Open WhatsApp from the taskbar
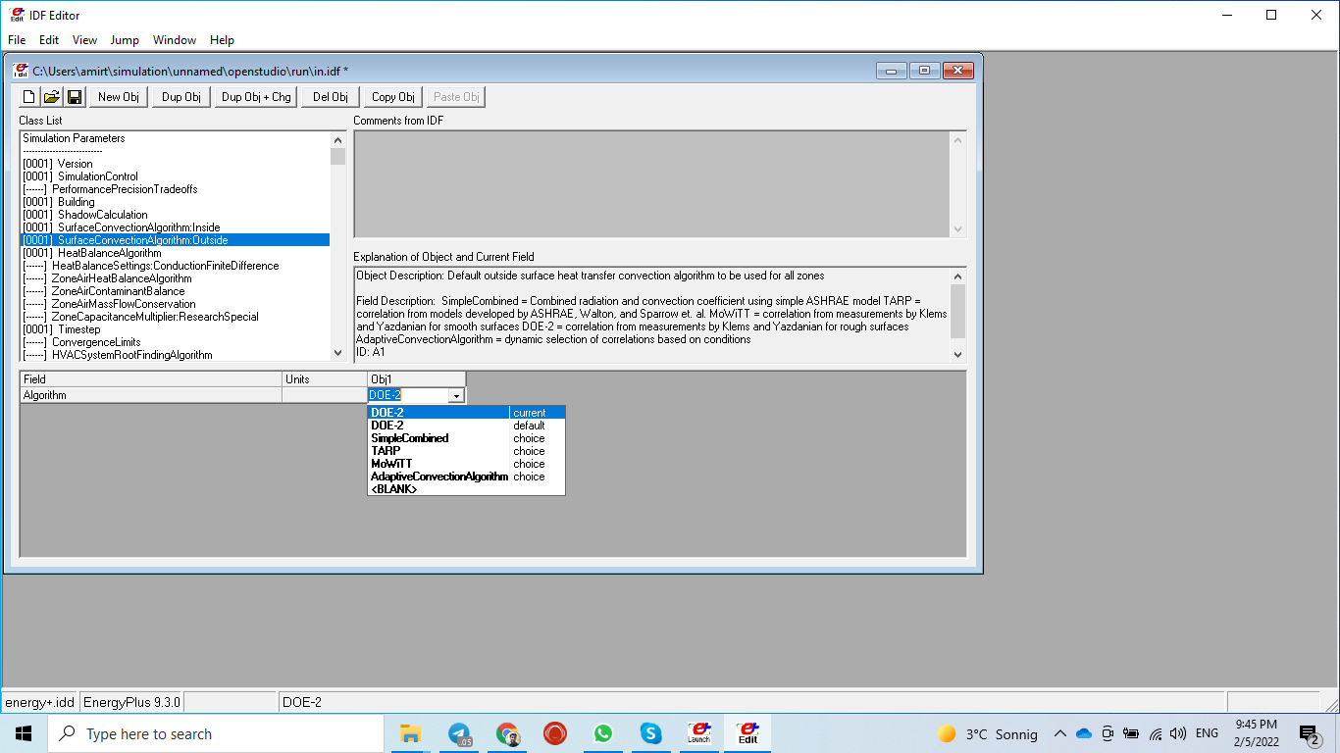This screenshot has height=753, width=1340. tap(602, 733)
